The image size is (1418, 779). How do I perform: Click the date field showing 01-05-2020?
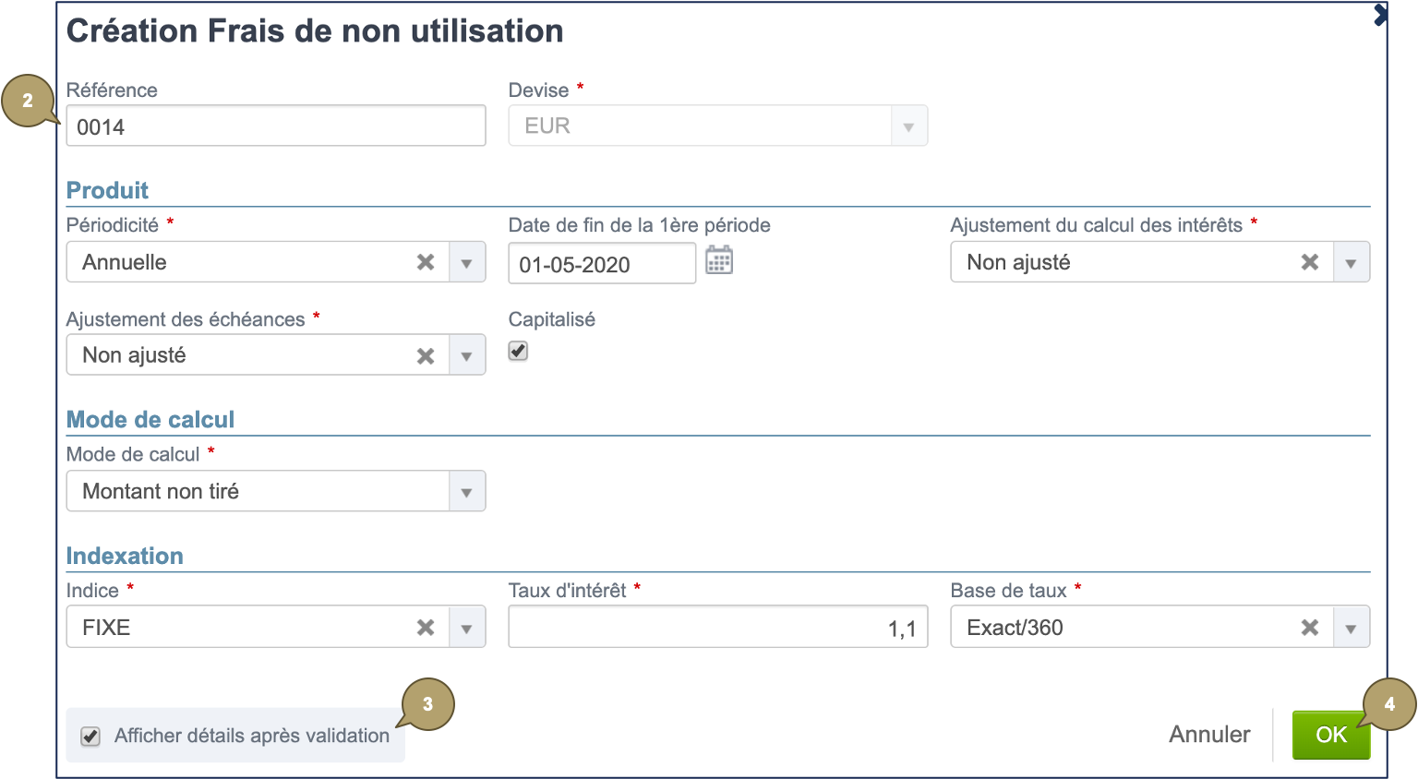click(601, 263)
